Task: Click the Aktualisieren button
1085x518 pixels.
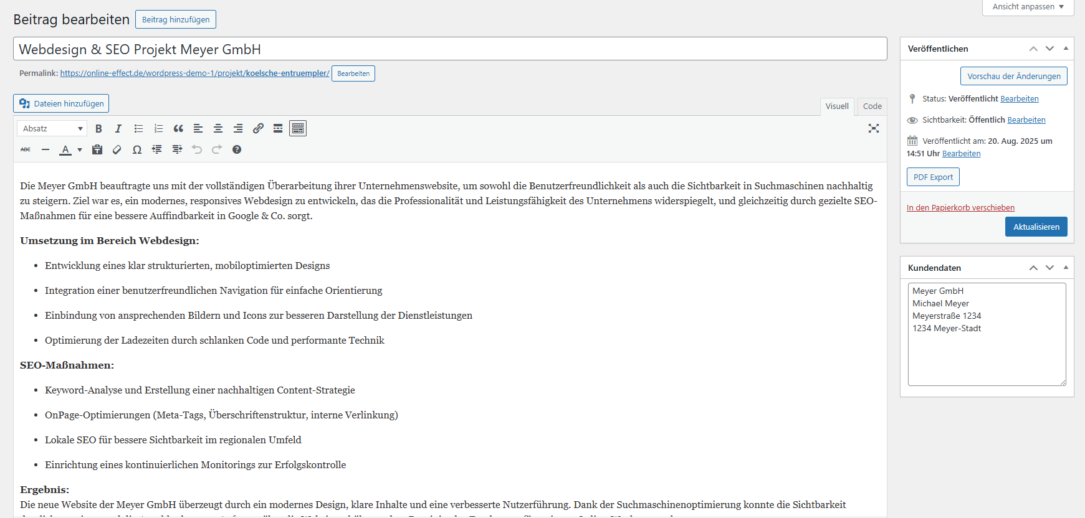Action: [1036, 227]
